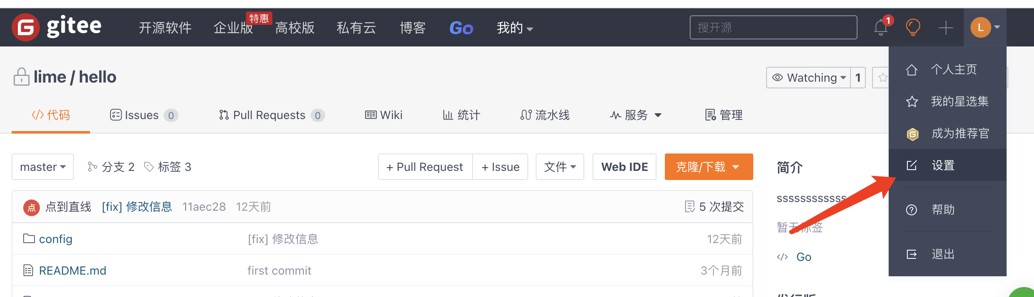Screen dimensions: 1034x297
Task: Open the Wiki tab
Action: point(383,115)
